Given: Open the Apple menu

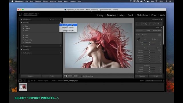Looking at the screenshot, I should click(12, 1).
